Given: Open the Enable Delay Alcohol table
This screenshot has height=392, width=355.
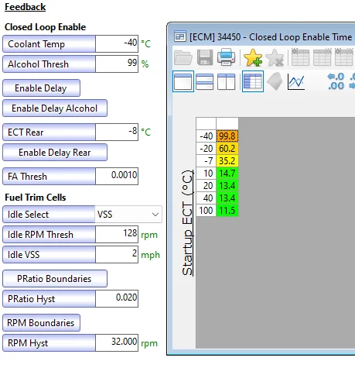Looking at the screenshot, I should [x=55, y=108].
